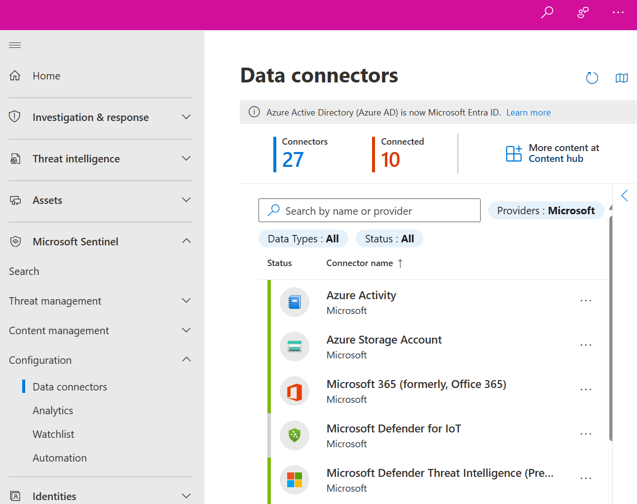Select Data connectors in Configuration
This screenshot has width=637, height=504.
pyautogui.click(x=70, y=387)
